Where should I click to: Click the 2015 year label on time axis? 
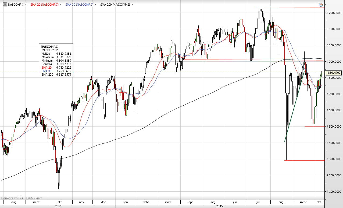[220, 206]
